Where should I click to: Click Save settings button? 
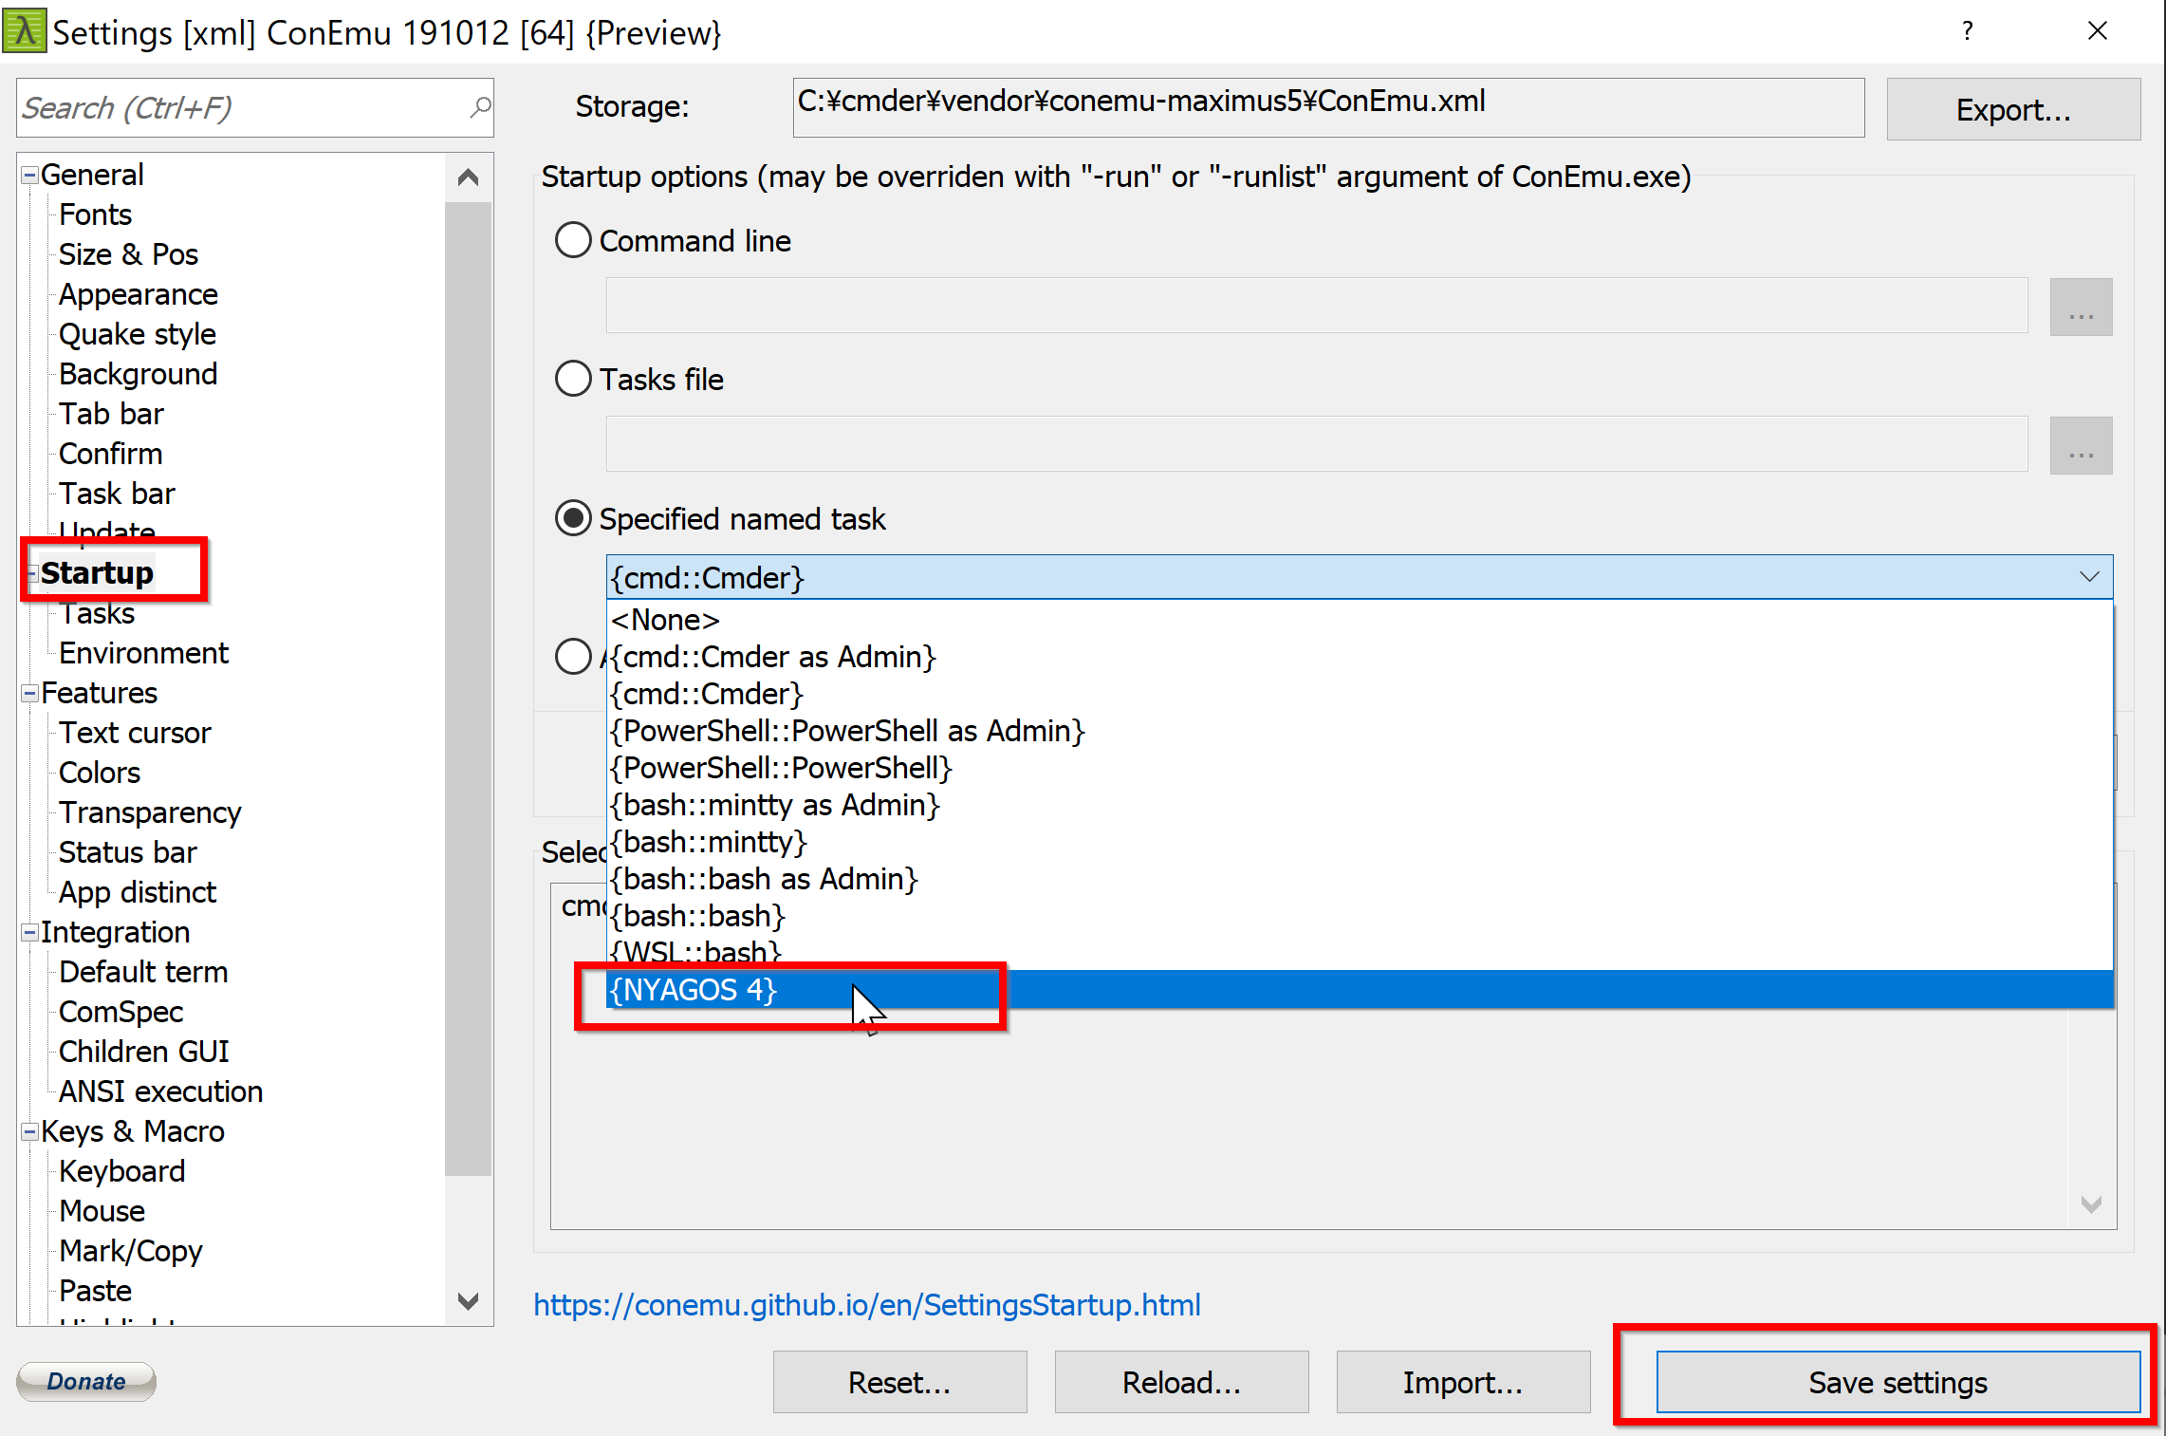[x=1898, y=1382]
